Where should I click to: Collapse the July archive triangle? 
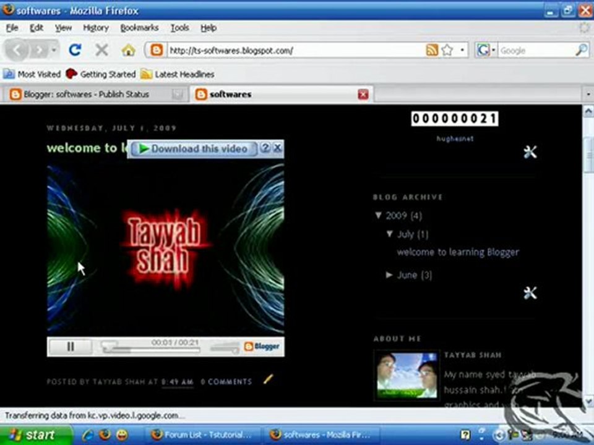point(389,234)
